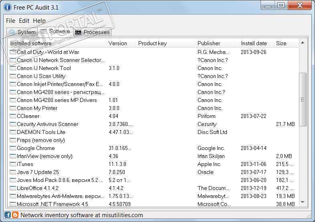Click the Irfan Skiljan publisher cell

[211, 156]
